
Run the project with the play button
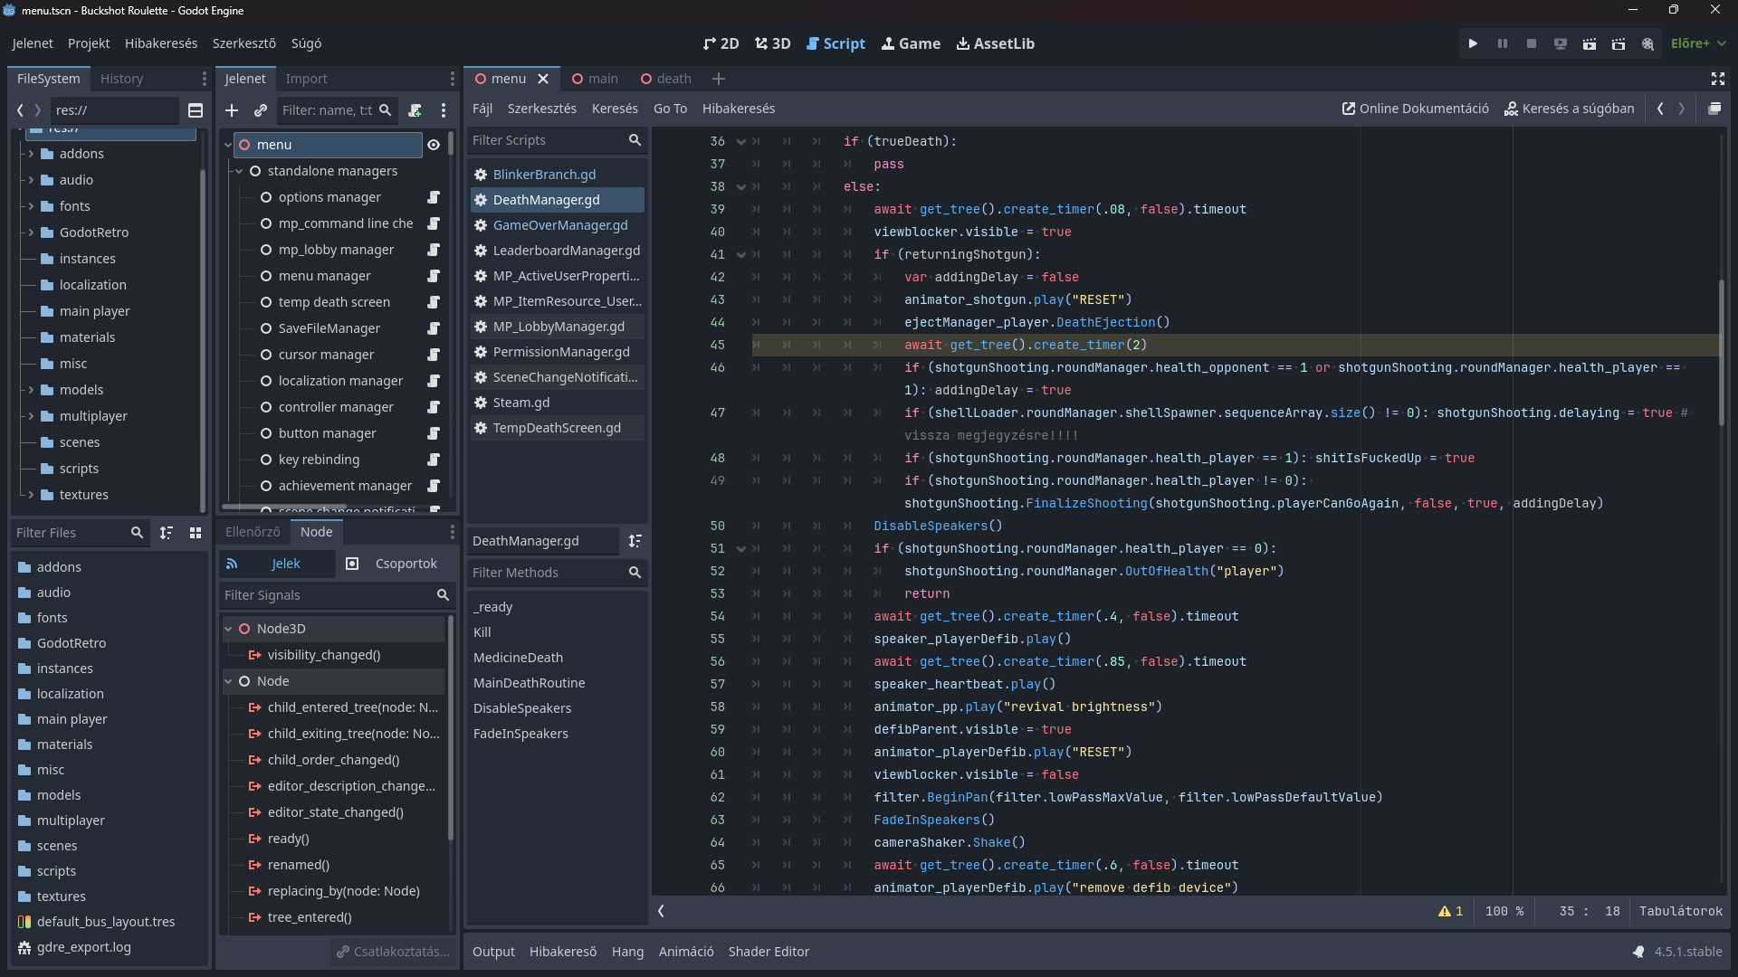coord(1473,43)
